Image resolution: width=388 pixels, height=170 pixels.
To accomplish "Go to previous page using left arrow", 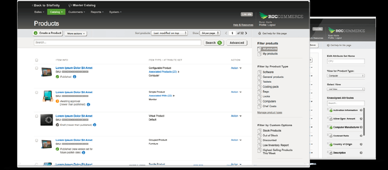I will pos(226,33).
